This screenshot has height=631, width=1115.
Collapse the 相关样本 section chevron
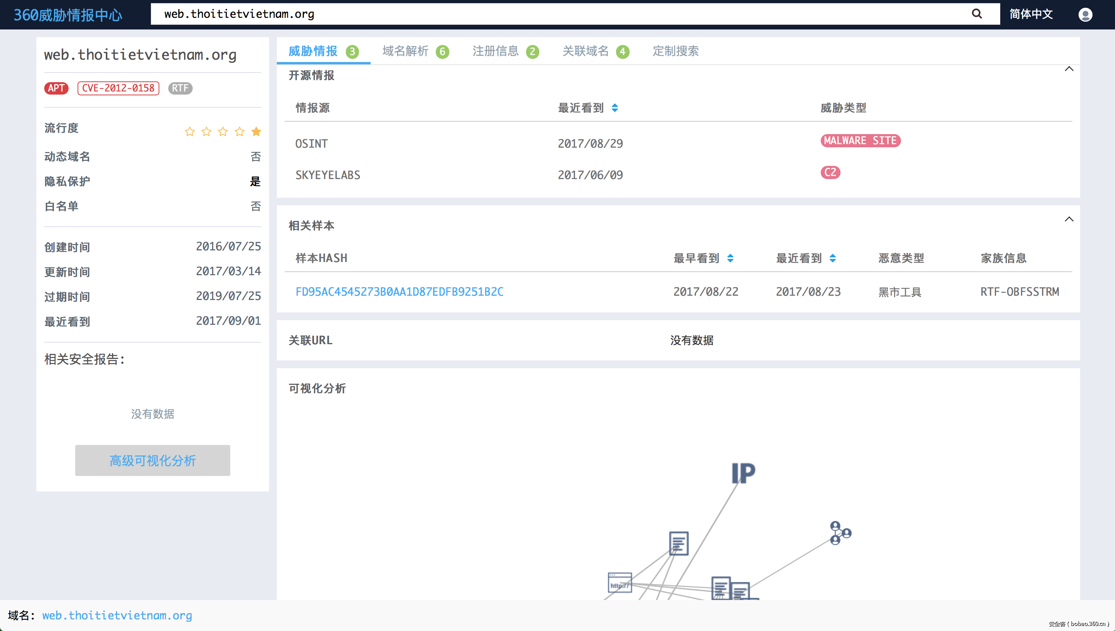click(x=1070, y=219)
